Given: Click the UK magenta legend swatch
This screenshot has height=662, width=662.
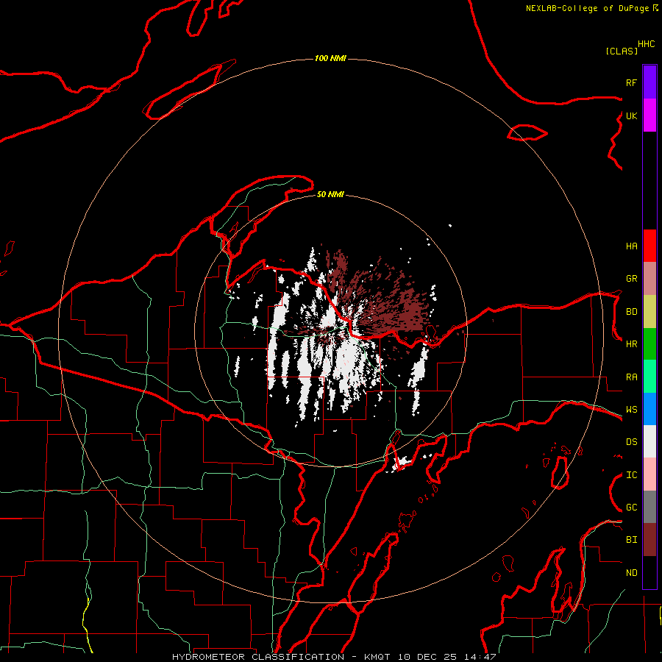Looking at the screenshot, I should (x=649, y=115).
